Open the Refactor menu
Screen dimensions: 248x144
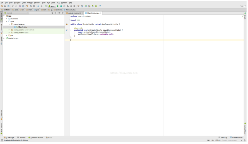(37, 2)
